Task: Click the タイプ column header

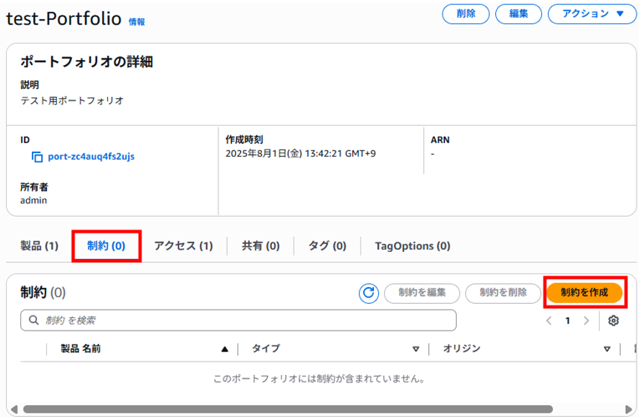Action: click(266, 348)
